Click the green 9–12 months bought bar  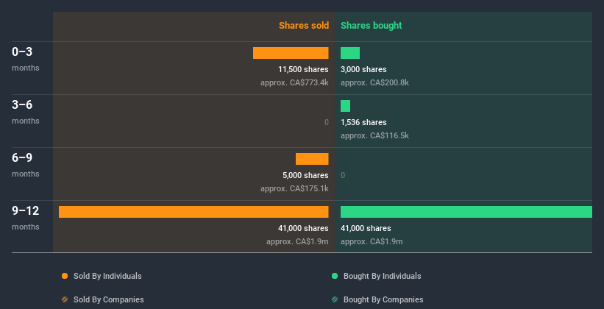[x=466, y=212]
